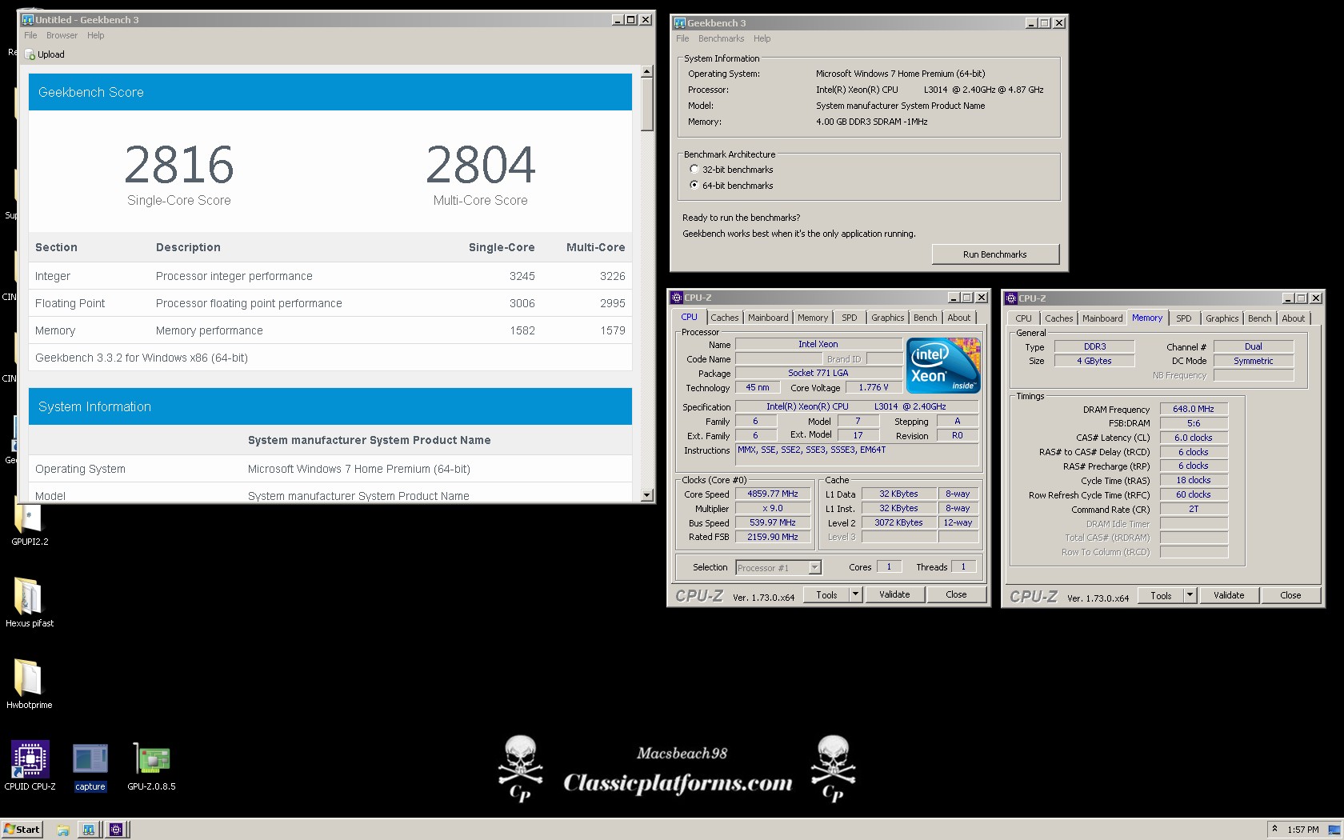Switch to Caches tab in CPU-Z CPU window
The image size is (1344, 840).
(x=725, y=318)
